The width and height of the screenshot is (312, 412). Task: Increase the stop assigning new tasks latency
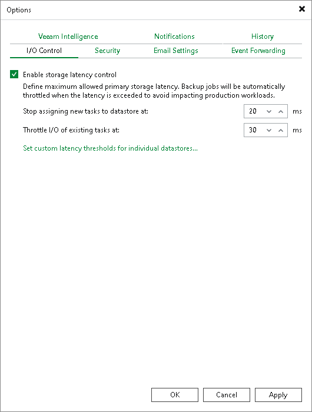point(281,111)
